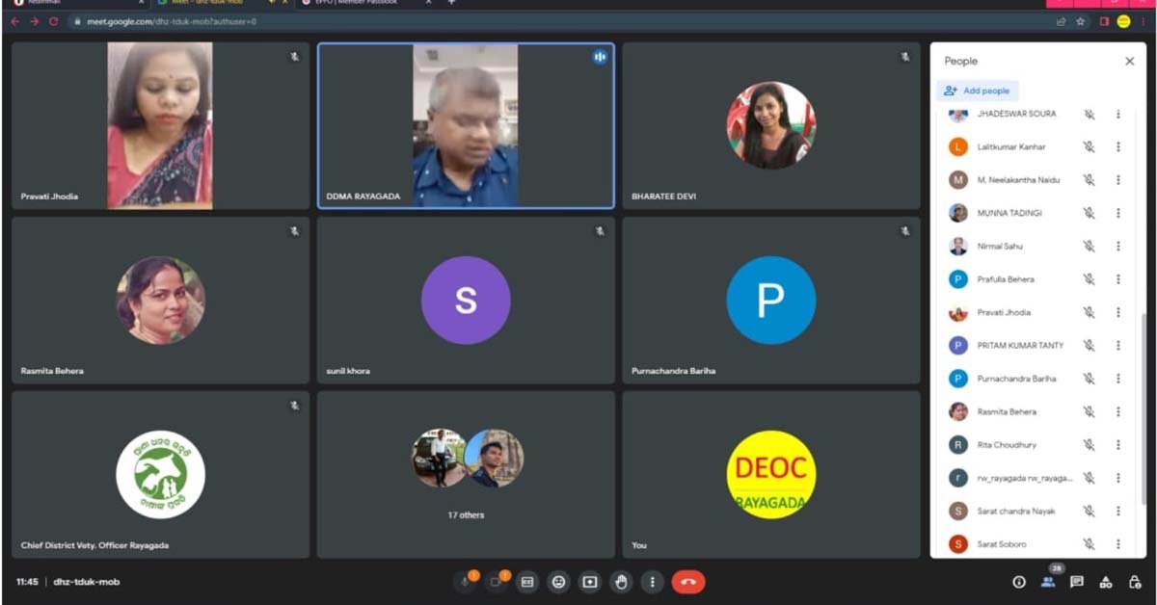This screenshot has width=1157, height=605.
Task: Mute Rita Choudhury in the People list
Action: tap(1089, 445)
